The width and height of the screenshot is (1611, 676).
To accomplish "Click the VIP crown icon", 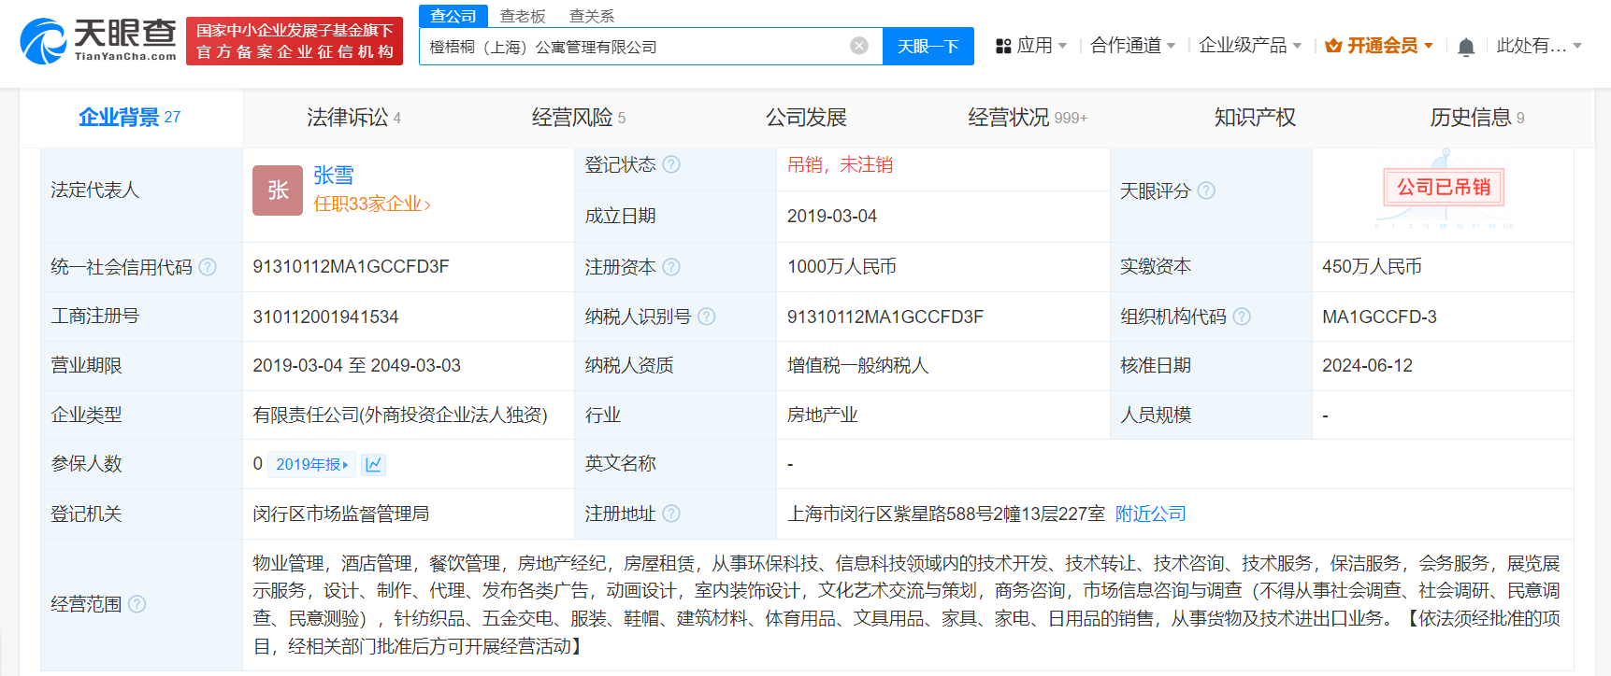I will (x=1333, y=46).
